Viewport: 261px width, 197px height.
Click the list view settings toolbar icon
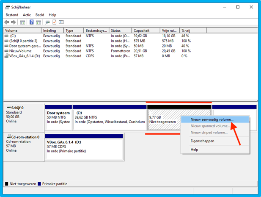61,22
